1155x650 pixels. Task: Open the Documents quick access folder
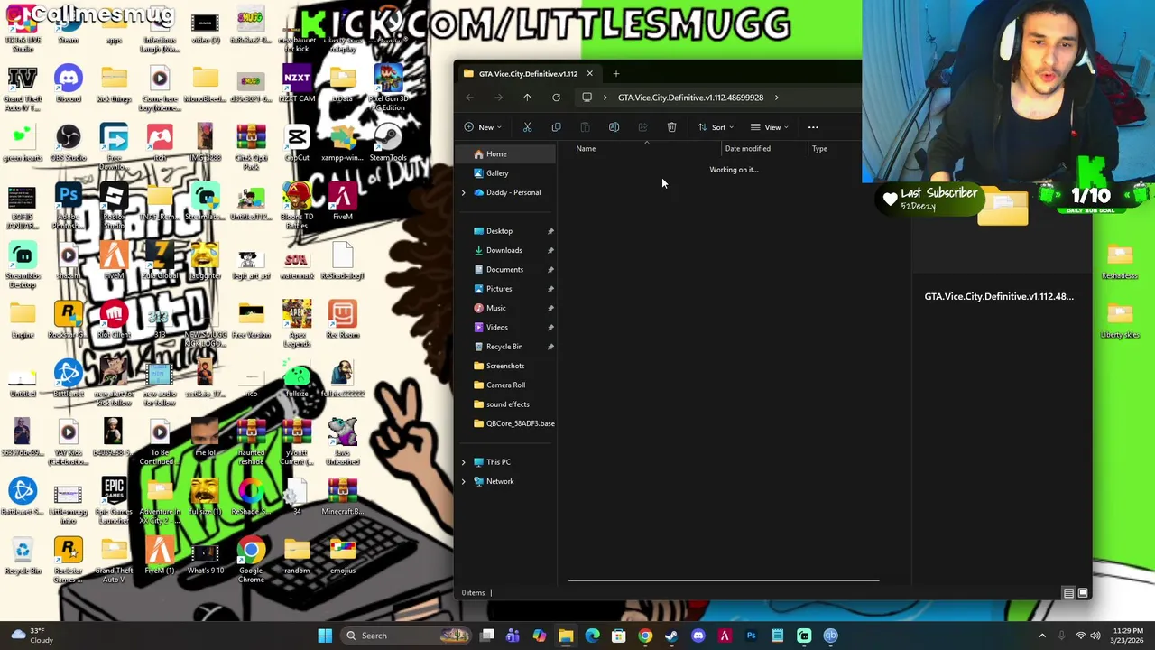506,269
